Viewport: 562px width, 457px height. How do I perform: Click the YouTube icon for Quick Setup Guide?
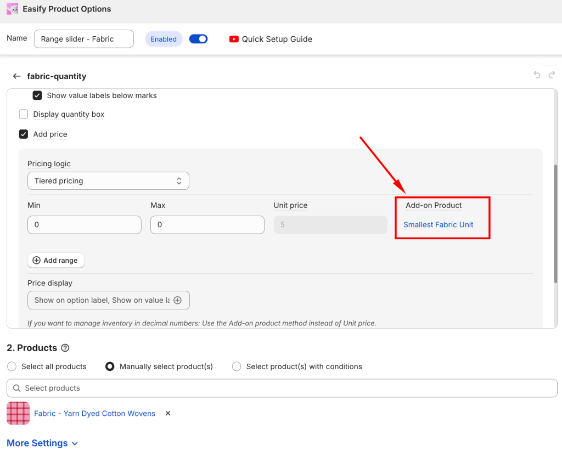pyautogui.click(x=234, y=39)
